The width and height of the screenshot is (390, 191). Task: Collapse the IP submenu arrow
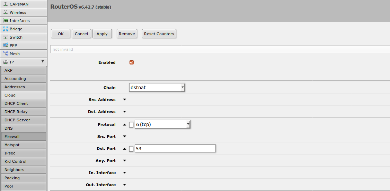43,62
